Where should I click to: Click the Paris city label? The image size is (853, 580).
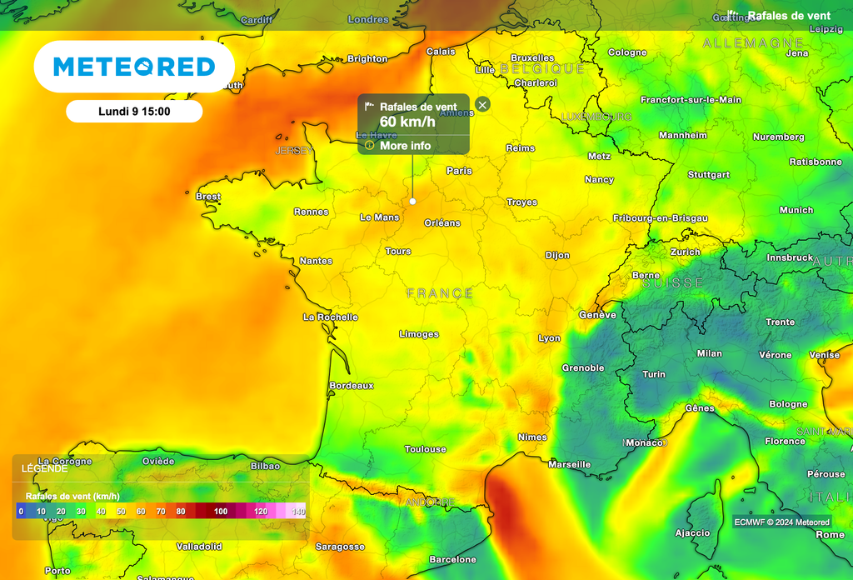pyautogui.click(x=459, y=171)
